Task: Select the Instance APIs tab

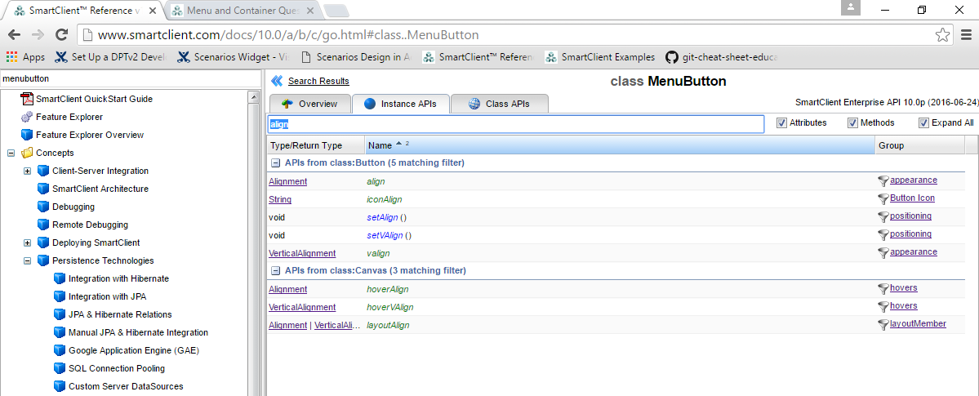Action: [x=399, y=104]
